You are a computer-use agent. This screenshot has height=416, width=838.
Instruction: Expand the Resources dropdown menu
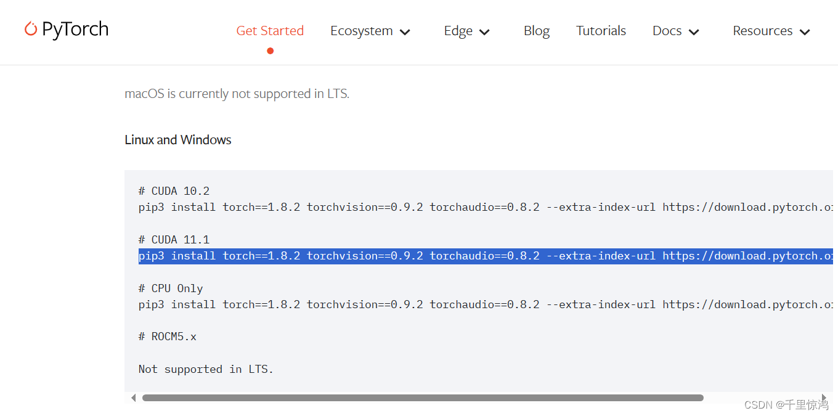(771, 30)
